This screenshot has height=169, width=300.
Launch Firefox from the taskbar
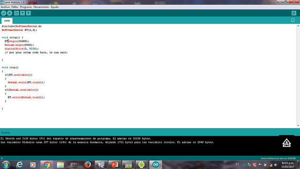coord(88,165)
